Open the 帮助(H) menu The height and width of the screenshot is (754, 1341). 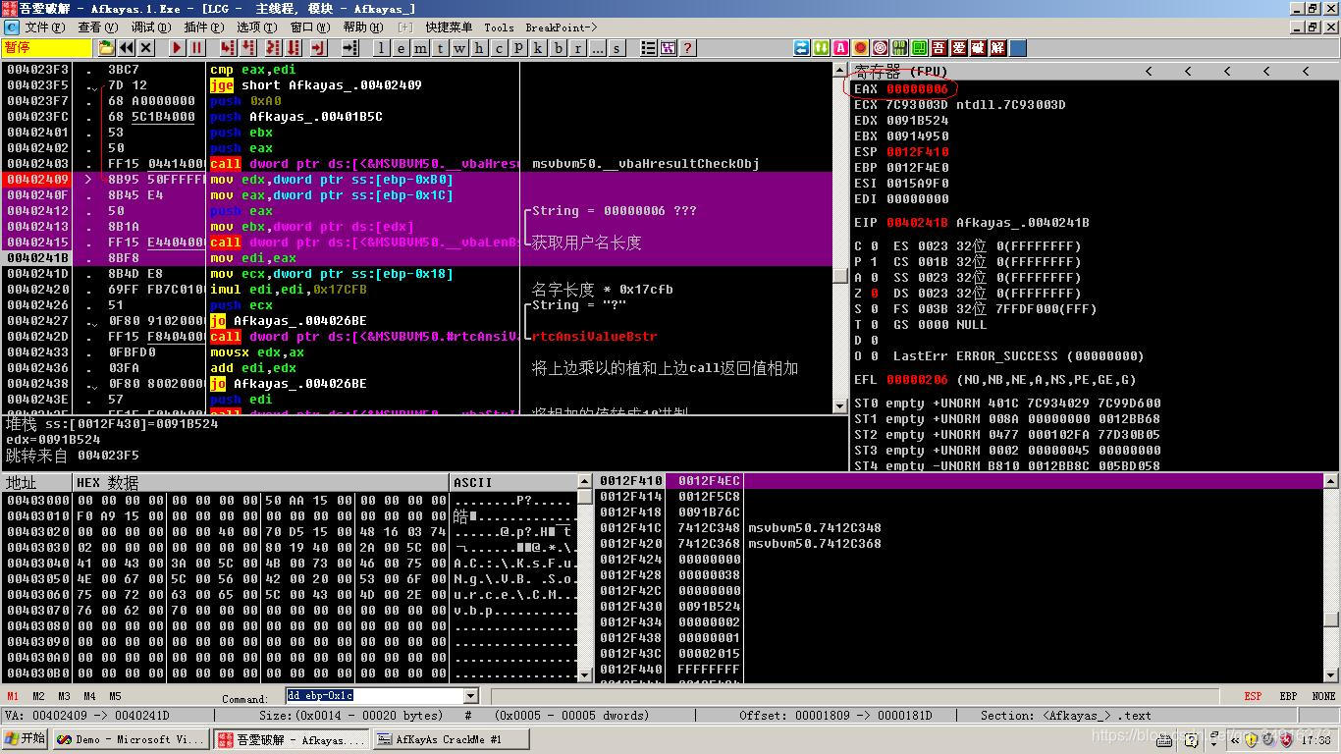tap(363, 27)
